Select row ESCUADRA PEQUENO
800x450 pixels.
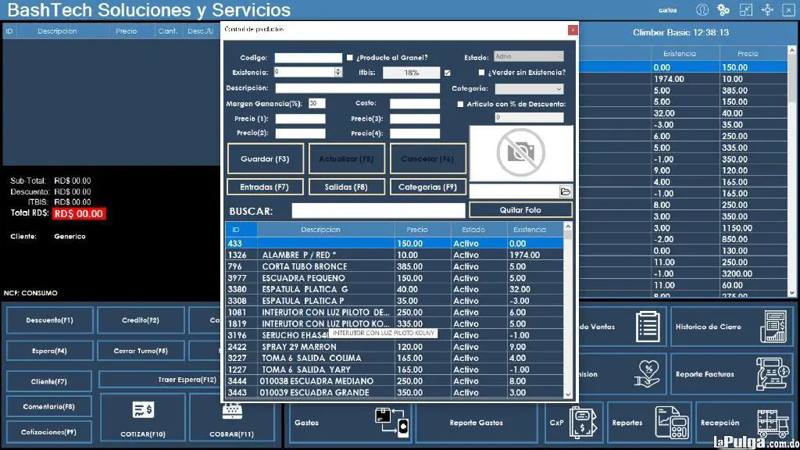tap(395, 277)
